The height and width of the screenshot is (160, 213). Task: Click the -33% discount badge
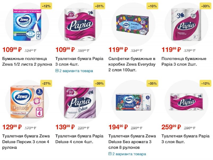tap(206, 6)
